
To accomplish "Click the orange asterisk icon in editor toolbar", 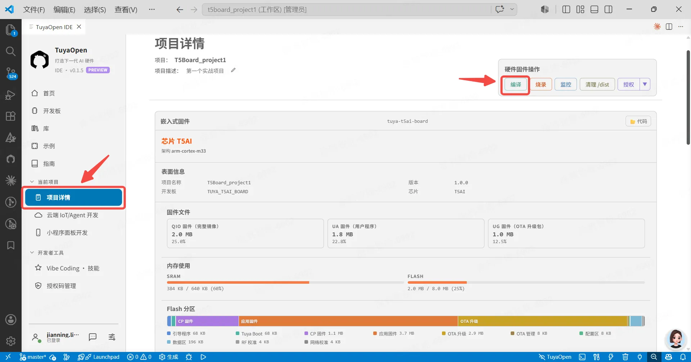I will pos(657,27).
